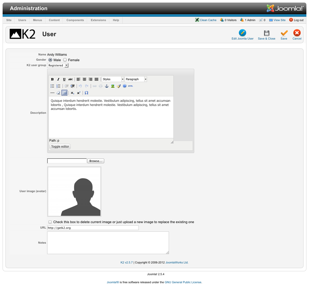Clean up messy code with the brush icon
309x290 pixels.
tap(119, 86)
